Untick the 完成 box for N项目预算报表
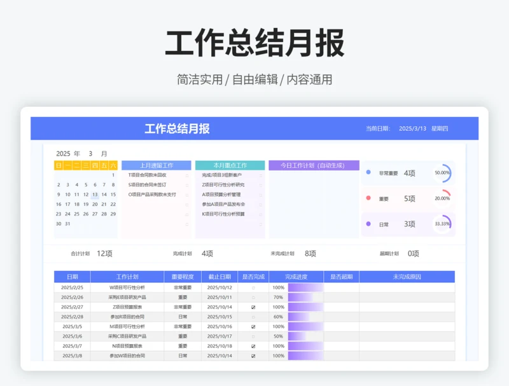This screenshot has height=386, width=509. click(x=253, y=346)
